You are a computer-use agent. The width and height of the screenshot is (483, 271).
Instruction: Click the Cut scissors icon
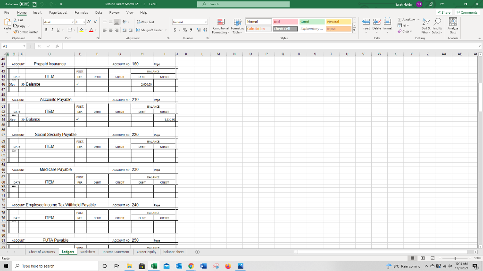(16, 20)
